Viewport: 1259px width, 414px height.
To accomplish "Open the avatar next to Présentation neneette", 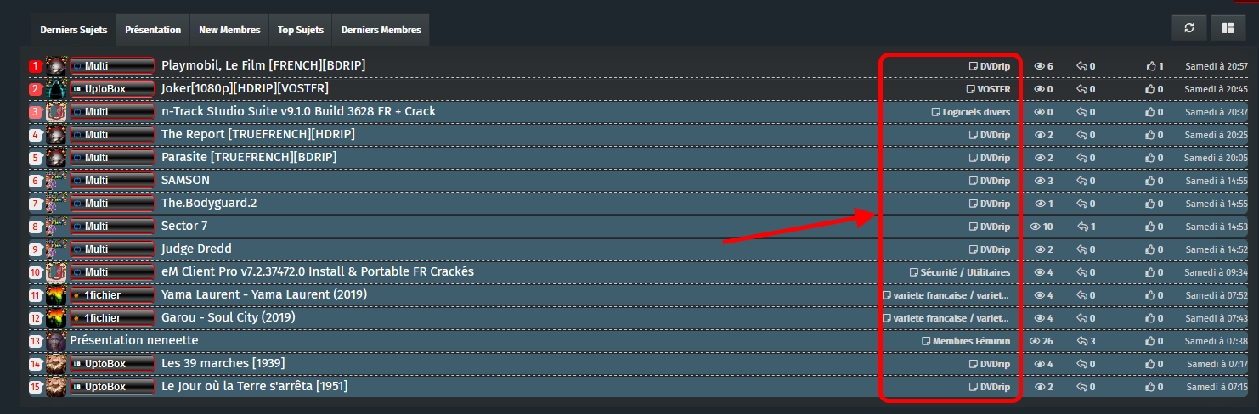I will click(x=56, y=341).
